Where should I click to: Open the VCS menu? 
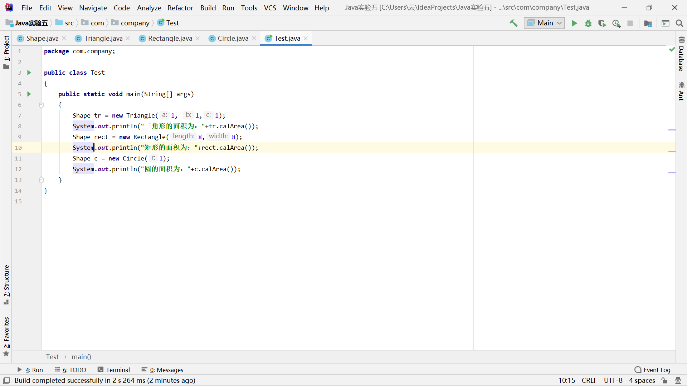pyautogui.click(x=270, y=8)
